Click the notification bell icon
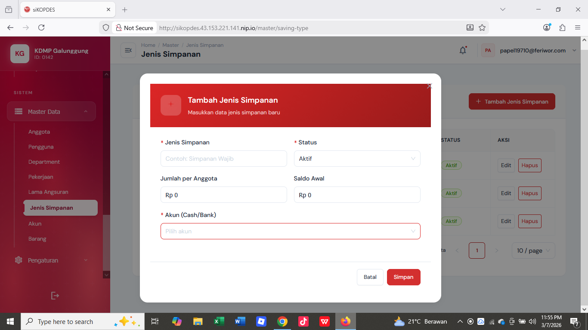This screenshot has width=588, height=330. [463, 50]
